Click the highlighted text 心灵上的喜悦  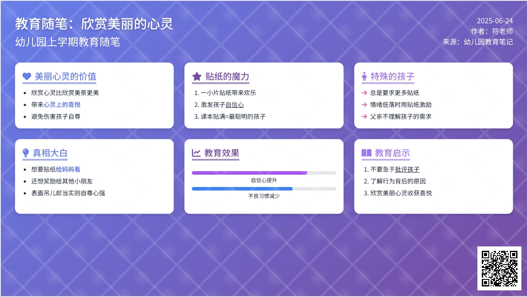coord(62,105)
